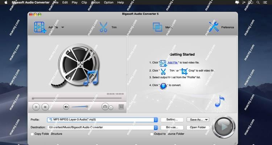Click the Trim scissors icon in Getting Started
272x145 pixels.
tap(163, 71)
